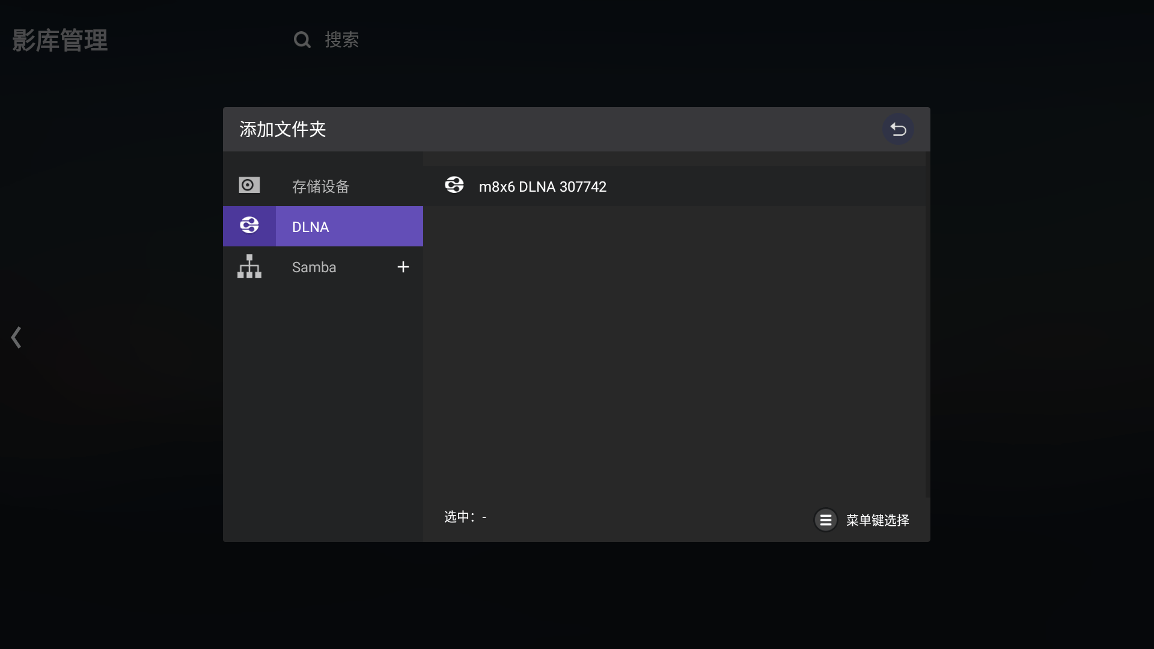Click the search magnifier icon
Image resolution: width=1154 pixels, height=649 pixels.
coord(302,40)
